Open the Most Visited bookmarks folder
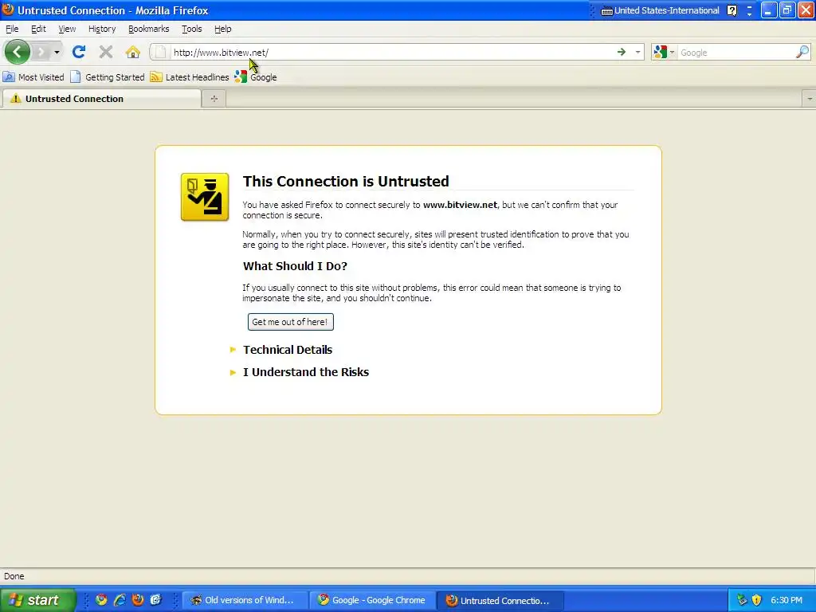The height and width of the screenshot is (612, 816). coord(33,77)
